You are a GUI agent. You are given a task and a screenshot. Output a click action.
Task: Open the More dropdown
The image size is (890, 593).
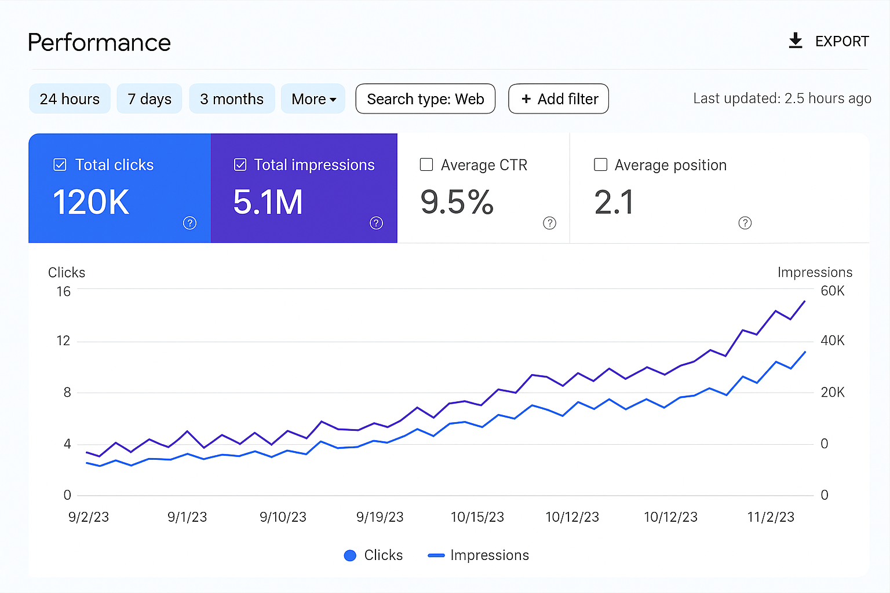click(313, 98)
